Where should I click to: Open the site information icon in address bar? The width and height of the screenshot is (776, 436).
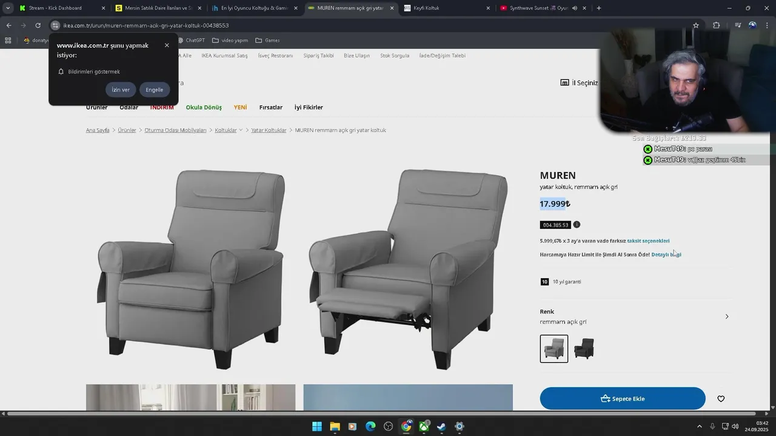point(55,25)
